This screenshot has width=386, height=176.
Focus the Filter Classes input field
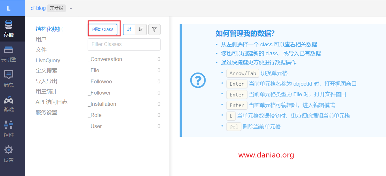124,44
